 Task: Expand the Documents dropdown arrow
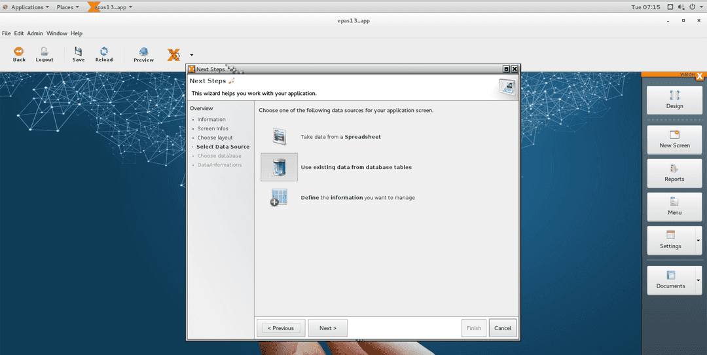[x=698, y=280]
